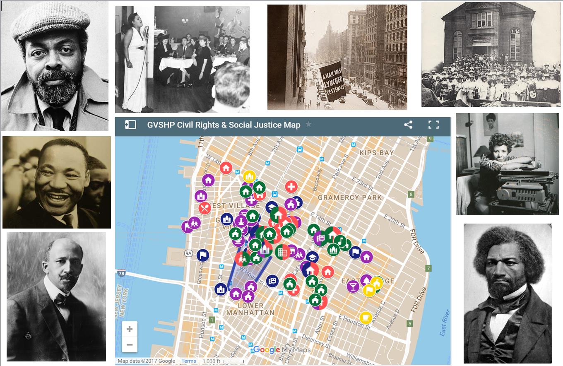This screenshot has height=366, width=563.
Task: Open the theater masks marker near W Houston St
Action: (273, 281)
